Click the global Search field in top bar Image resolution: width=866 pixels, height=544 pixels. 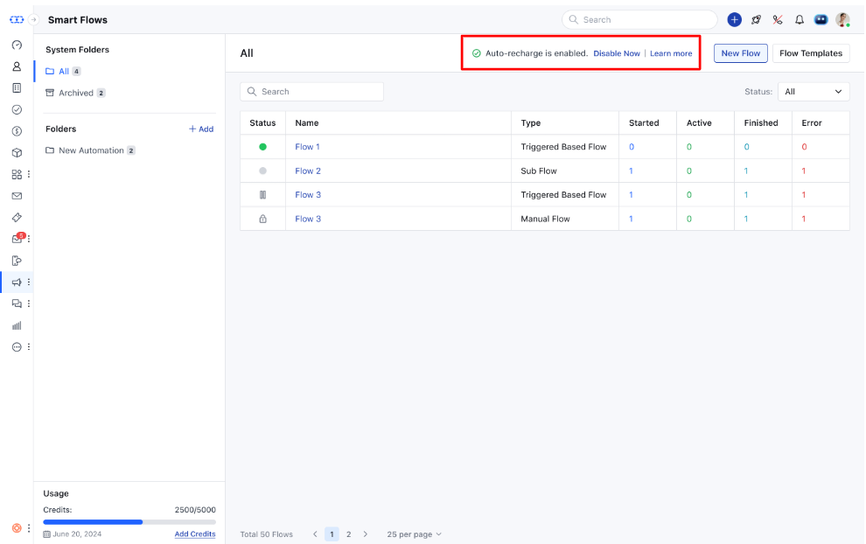coord(639,20)
